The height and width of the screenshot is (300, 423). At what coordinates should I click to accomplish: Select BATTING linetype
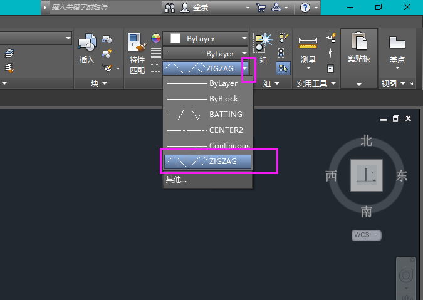207,115
